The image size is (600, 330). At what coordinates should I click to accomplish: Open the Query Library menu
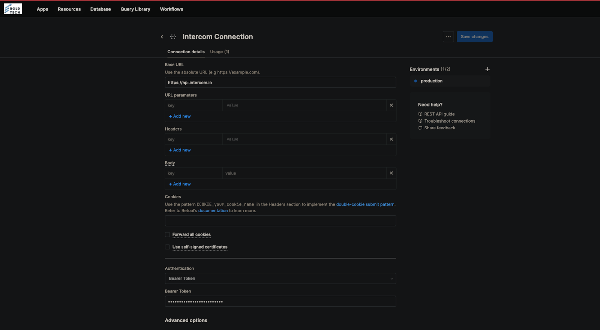135,9
